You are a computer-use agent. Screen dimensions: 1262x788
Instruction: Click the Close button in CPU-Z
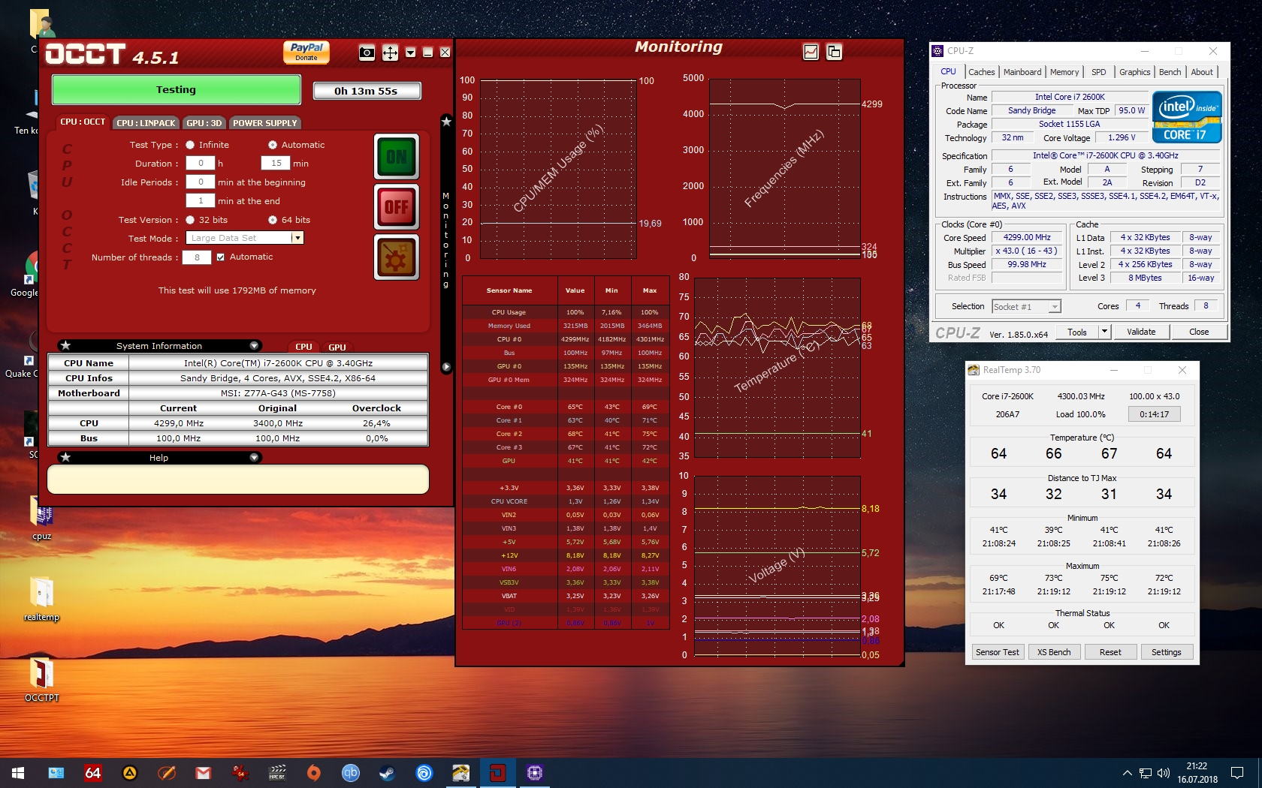(1199, 332)
